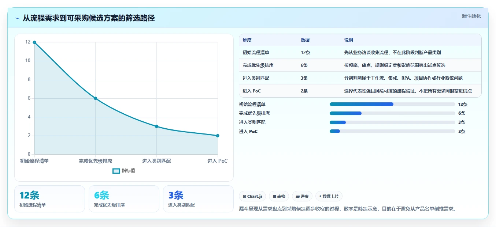Image resolution: width=496 pixels, height=227 pixels.
Task: Select the 进度 tag chip
Action: [x=302, y=196]
